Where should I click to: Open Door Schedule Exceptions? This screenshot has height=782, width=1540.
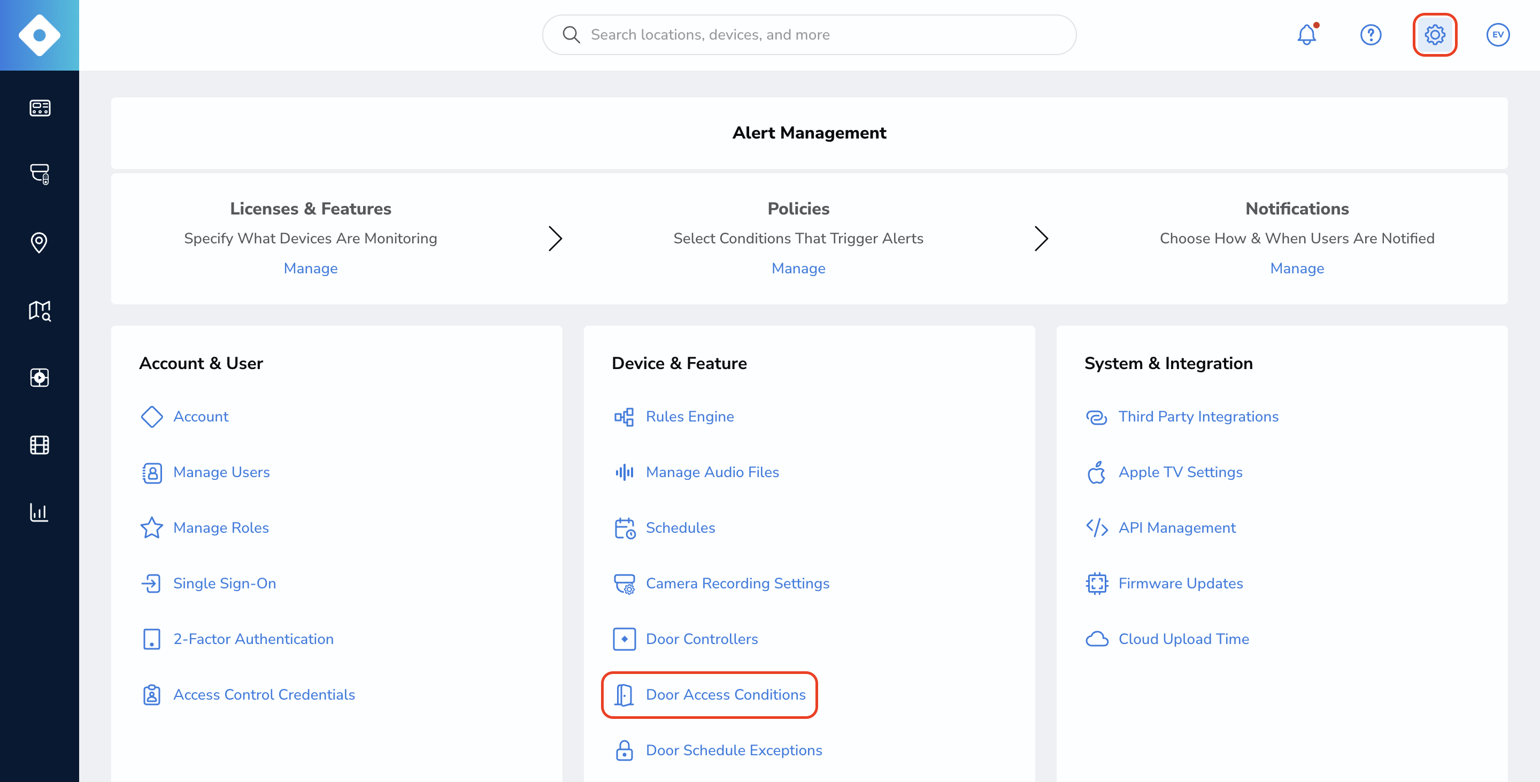click(734, 750)
